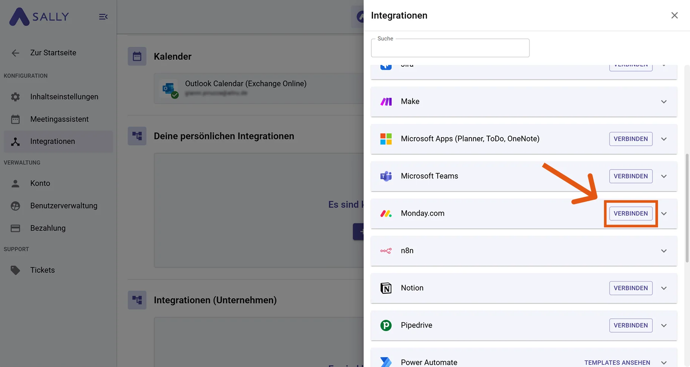The width and height of the screenshot is (690, 367).
Task: Connect Microsoft Teams via Verbinden
Action: point(631,176)
